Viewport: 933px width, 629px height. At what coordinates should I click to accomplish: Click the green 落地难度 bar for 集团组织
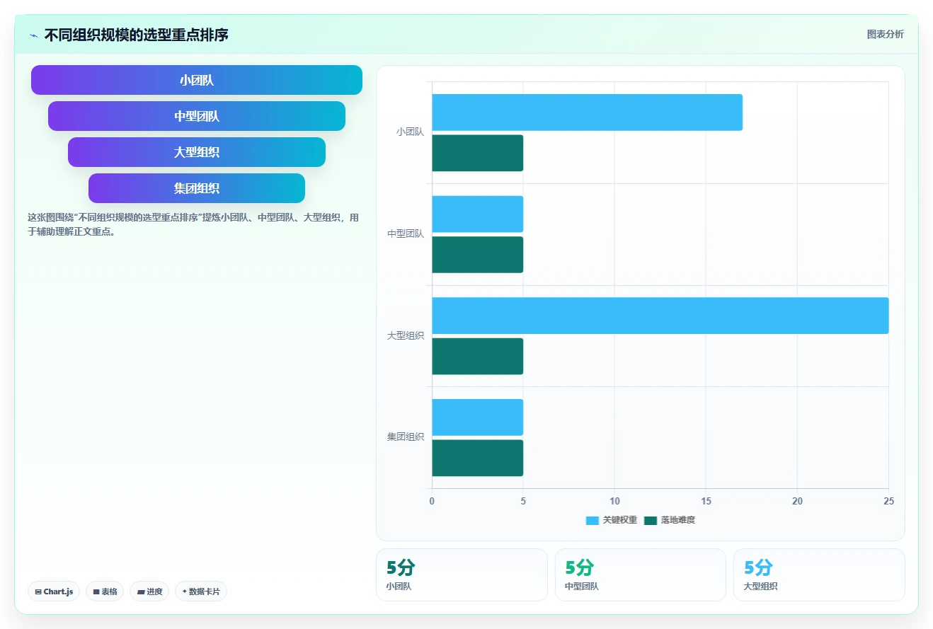click(x=477, y=458)
